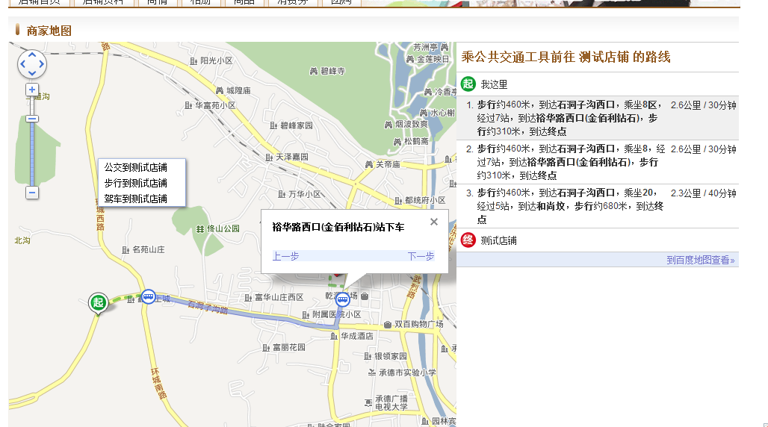Click 富丽花园 residence icon on the map
The width and height of the screenshot is (768, 427).
[x=266, y=348]
